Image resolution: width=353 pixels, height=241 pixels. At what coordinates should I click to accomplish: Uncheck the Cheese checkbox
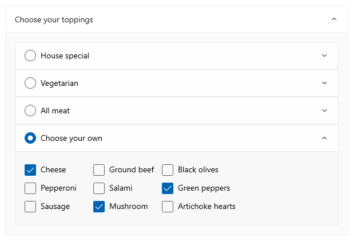tap(30, 170)
